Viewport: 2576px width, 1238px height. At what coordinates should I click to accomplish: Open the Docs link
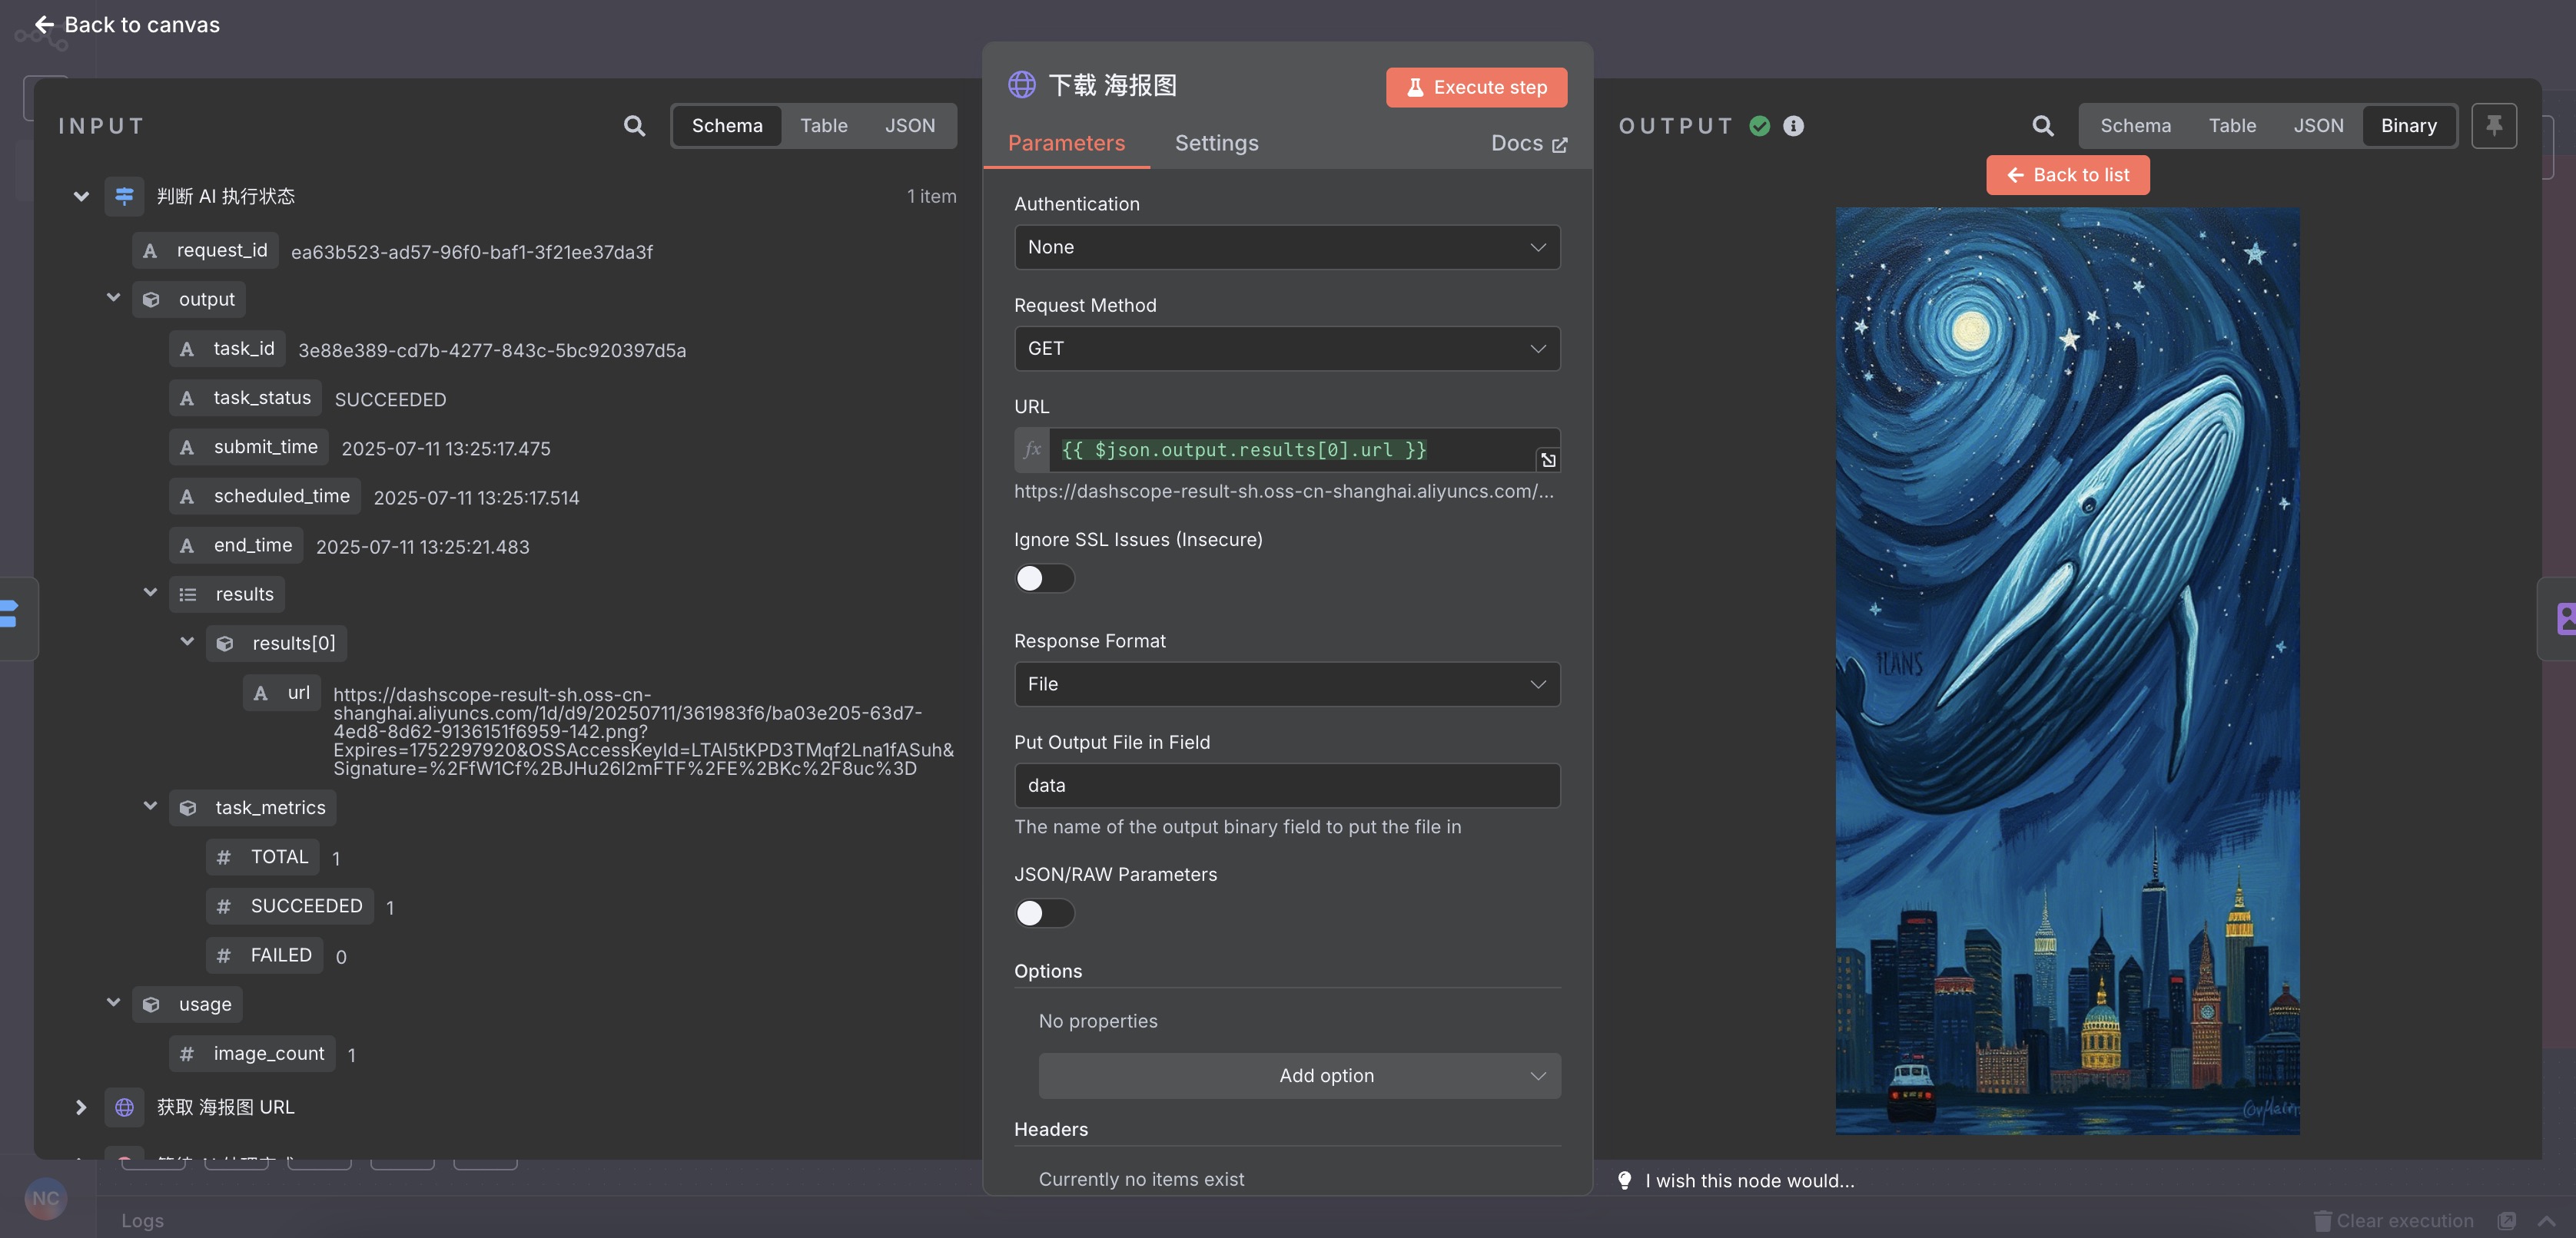[x=1529, y=143]
